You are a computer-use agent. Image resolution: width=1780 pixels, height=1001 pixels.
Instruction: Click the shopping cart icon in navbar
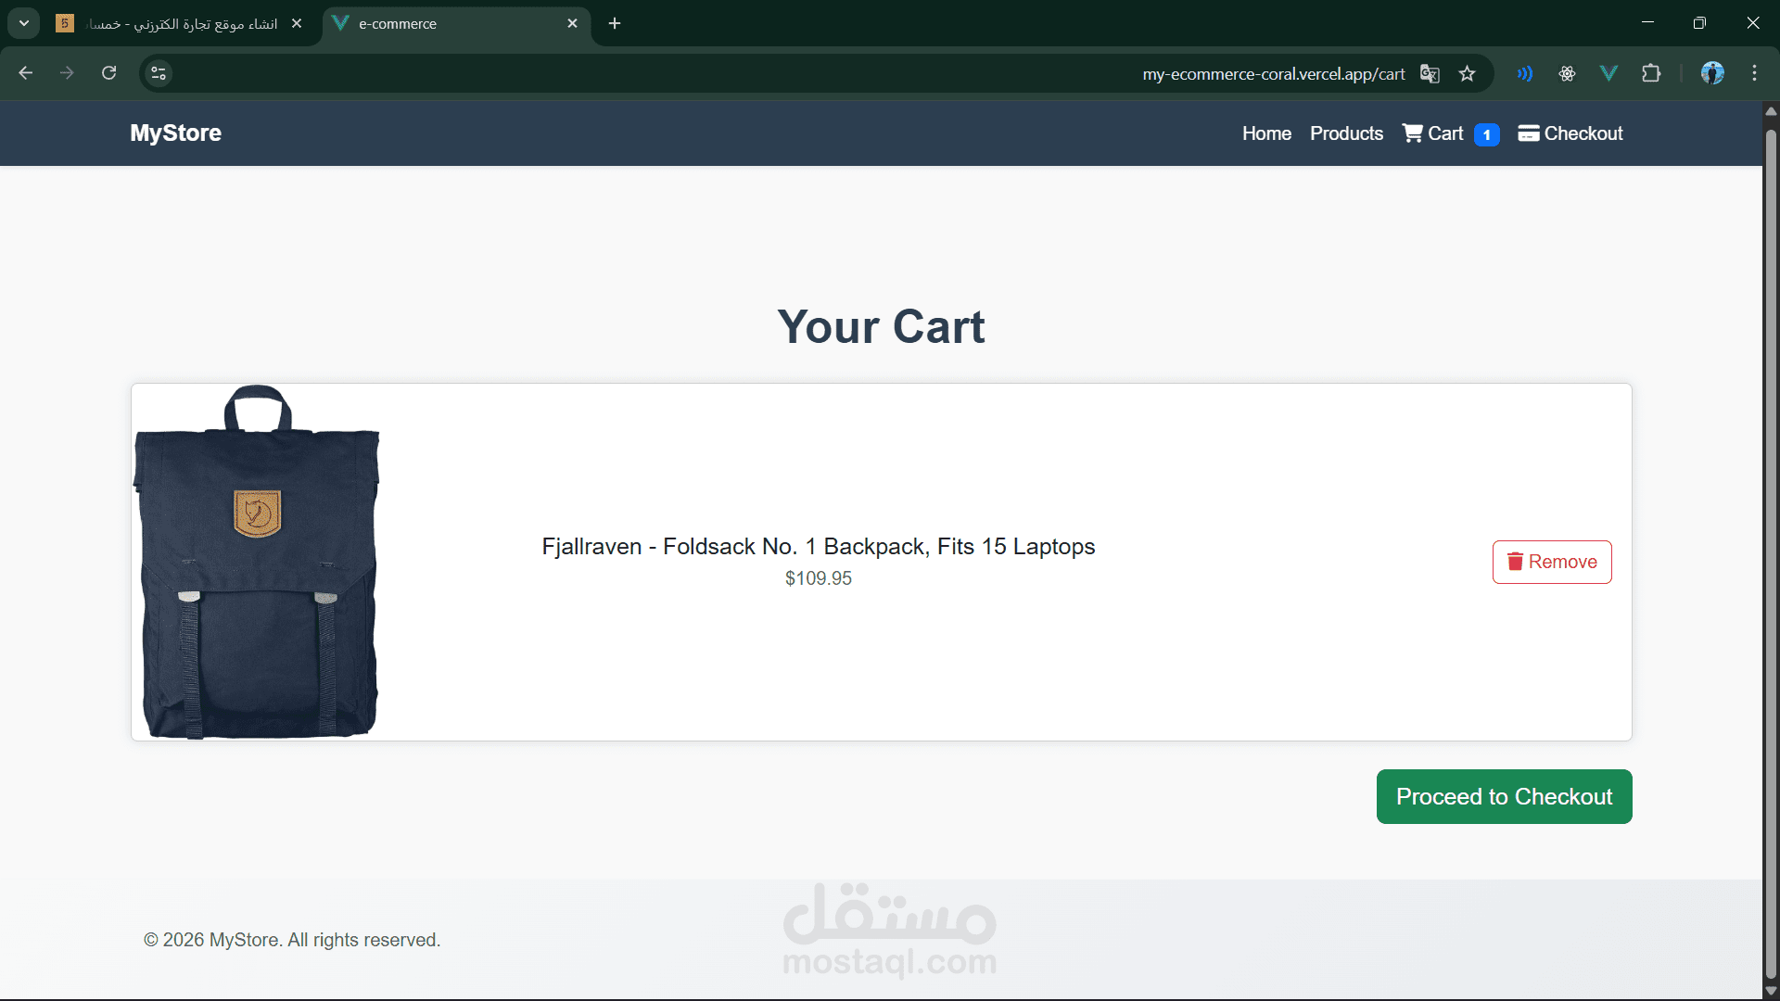1412,133
